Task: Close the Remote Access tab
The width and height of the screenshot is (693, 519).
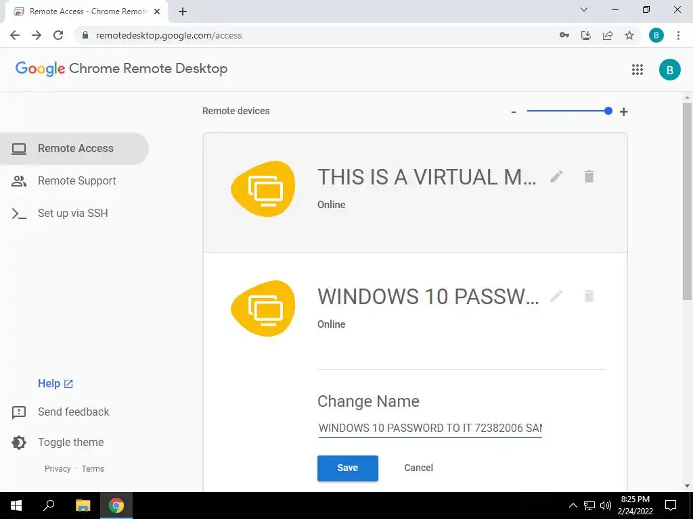Action: (157, 11)
